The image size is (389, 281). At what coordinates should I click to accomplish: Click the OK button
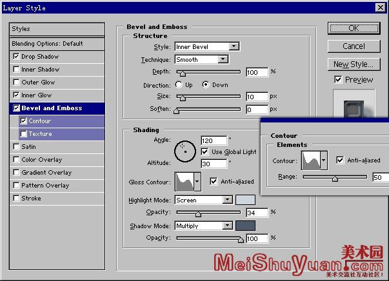354,28
